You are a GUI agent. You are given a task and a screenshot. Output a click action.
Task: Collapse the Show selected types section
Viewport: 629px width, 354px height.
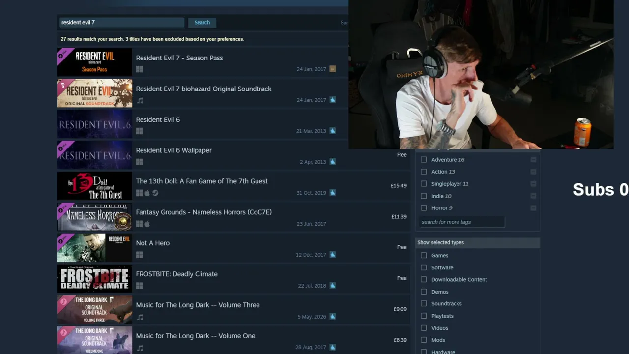(478, 242)
